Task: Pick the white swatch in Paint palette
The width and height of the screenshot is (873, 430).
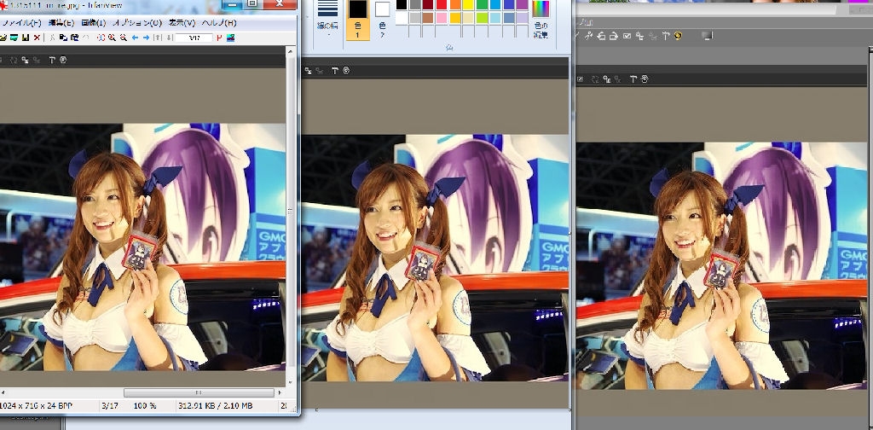Action: 402,18
